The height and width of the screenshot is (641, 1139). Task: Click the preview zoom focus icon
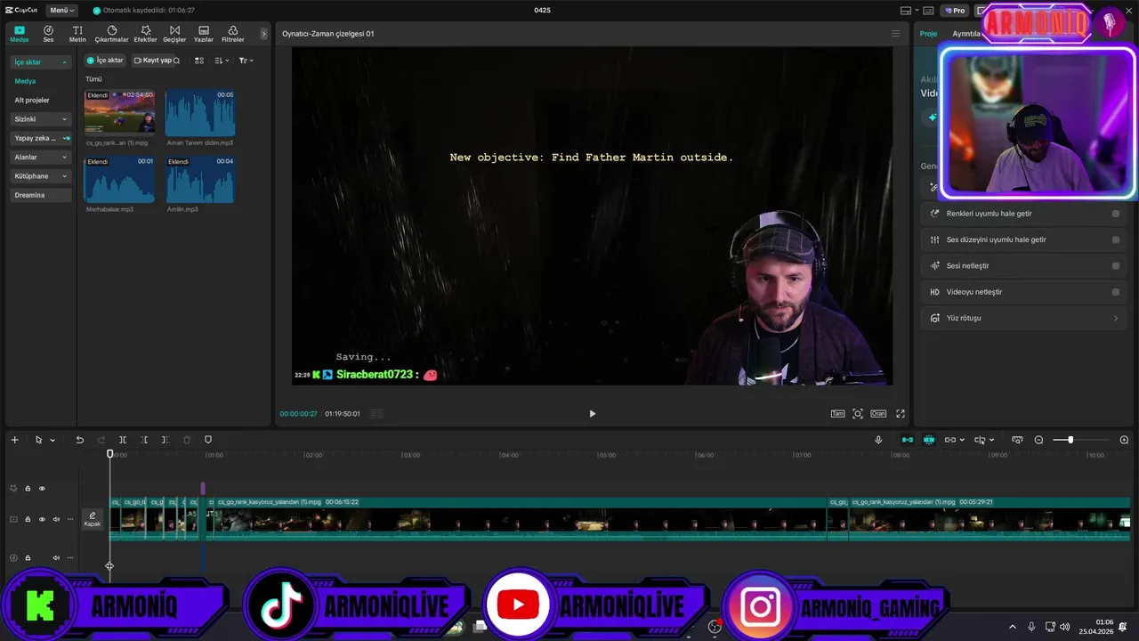(x=858, y=414)
